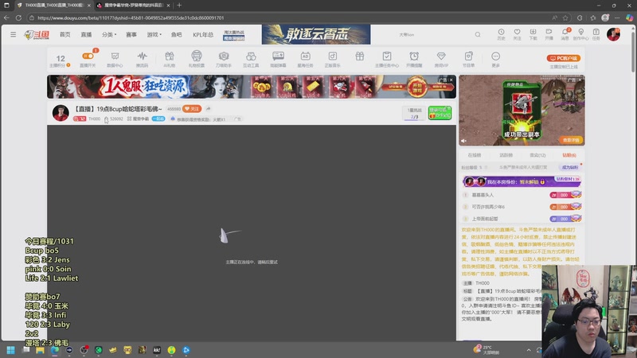
Task: Switch to the 钻粉(6) tab
Action: pos(569,155)
